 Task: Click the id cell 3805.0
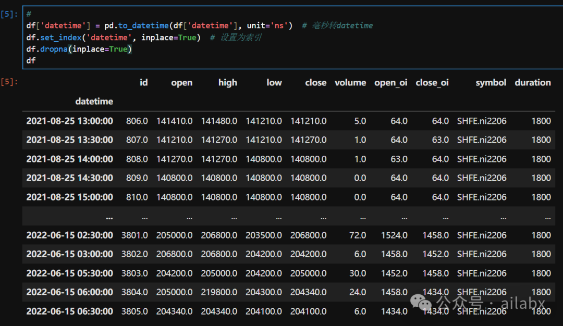134,311
